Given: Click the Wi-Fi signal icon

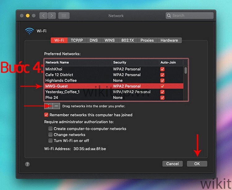Looking at the screenshot, I should coord(29,31).
